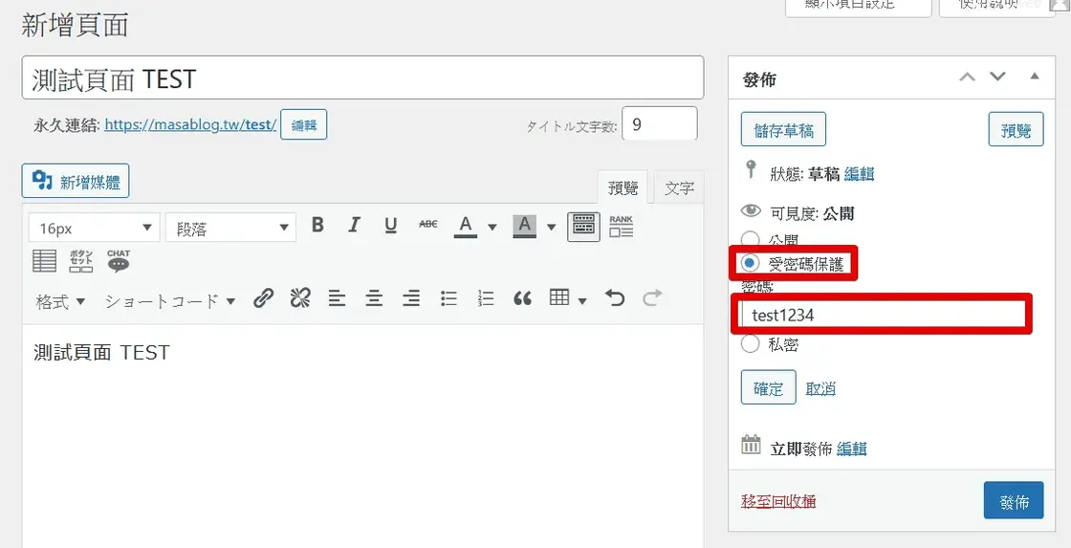The height and width of the screenshot is (548, 1071).
Task: Apply the text color A button
Action: coord(465,226)
